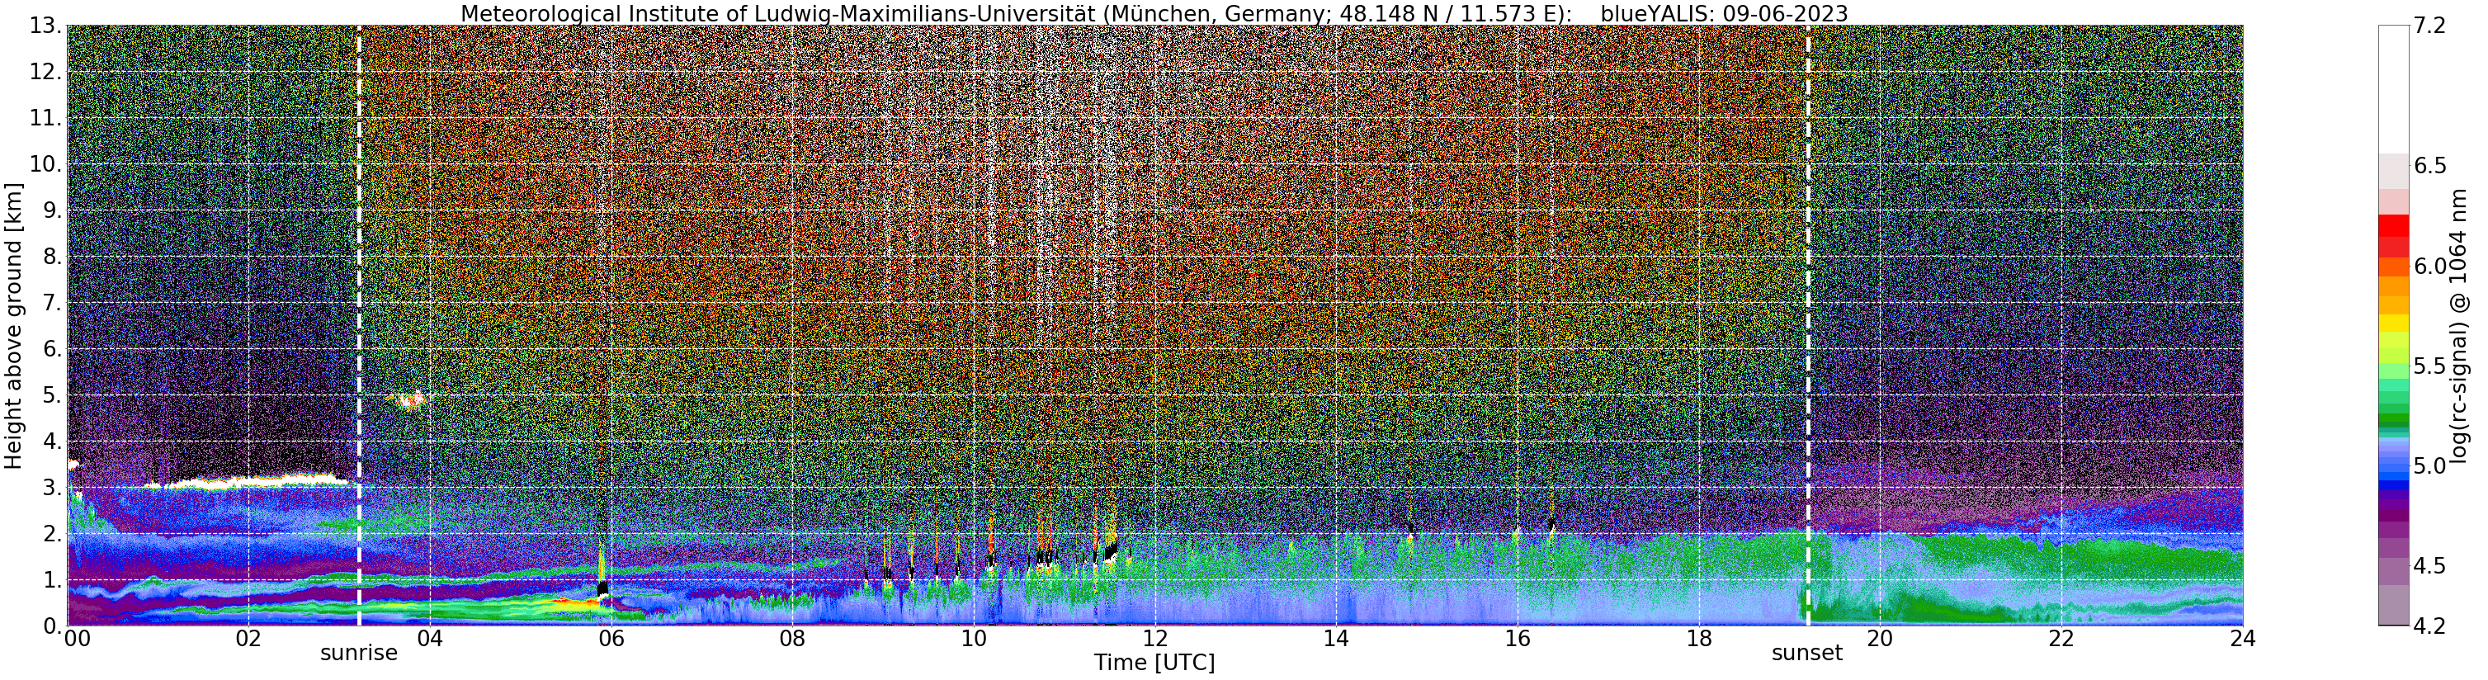The width and height of the screenshot is (2488, 680).
Task: Click the green segment of the colorbar
Action: tap(2393, 419)
